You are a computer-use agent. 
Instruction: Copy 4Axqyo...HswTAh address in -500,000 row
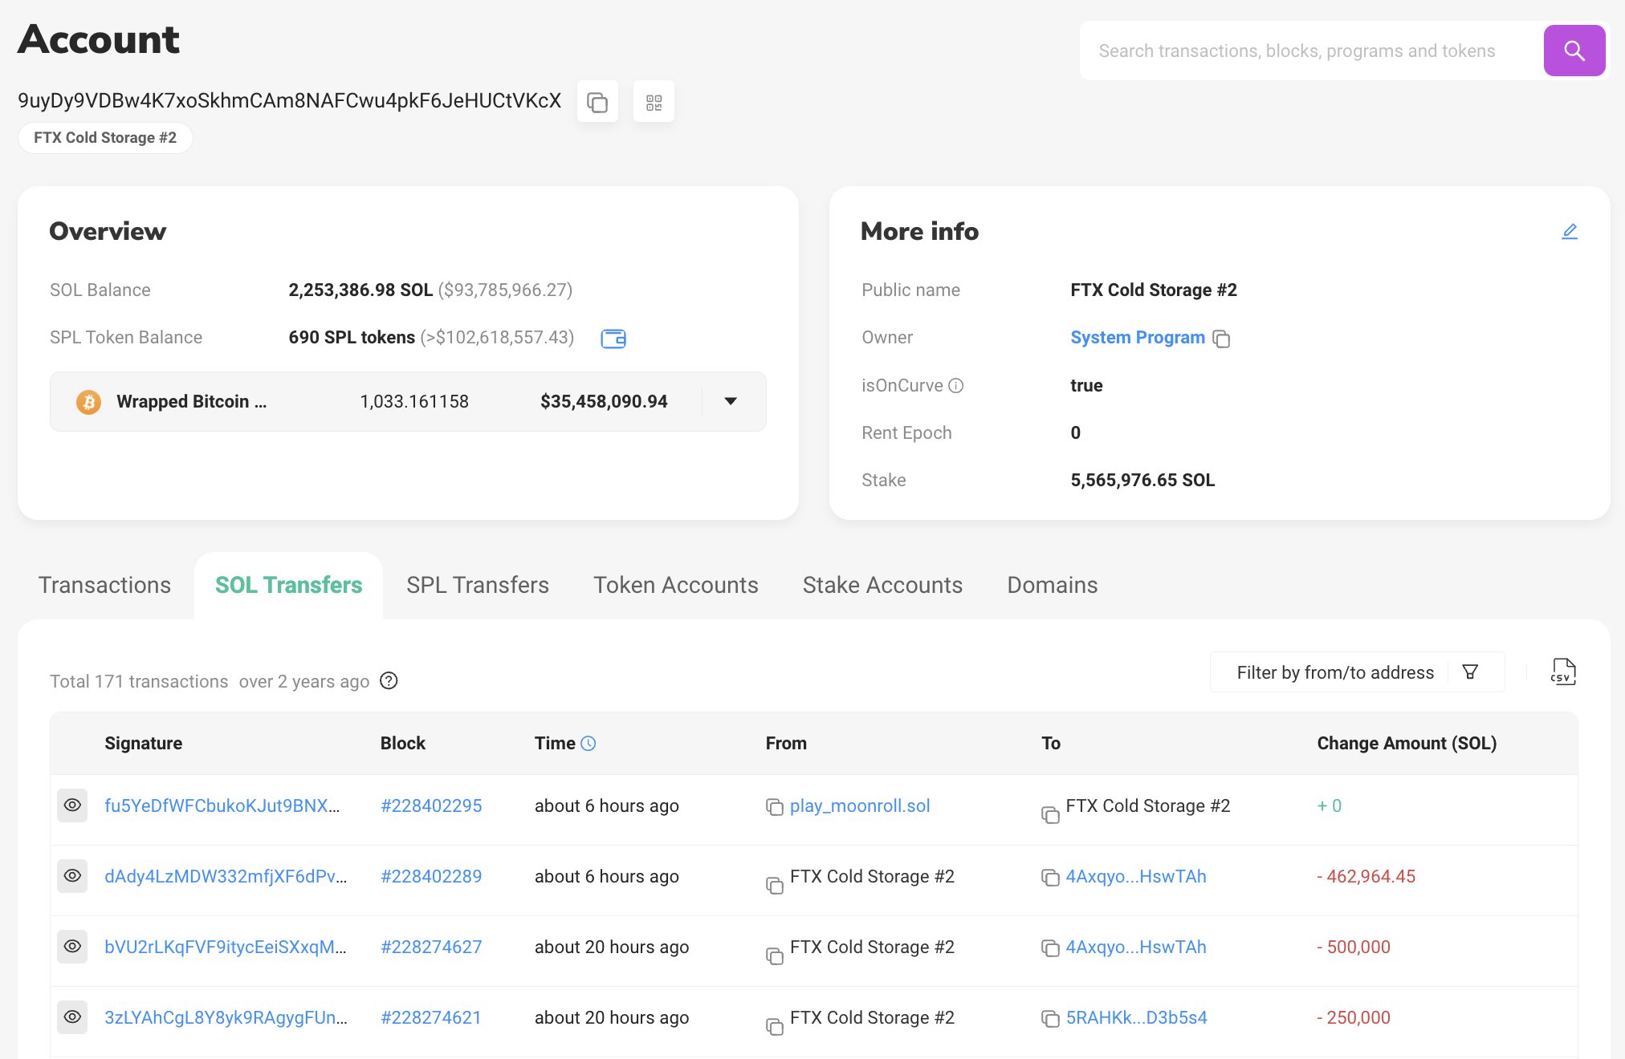pos(1050,948)
